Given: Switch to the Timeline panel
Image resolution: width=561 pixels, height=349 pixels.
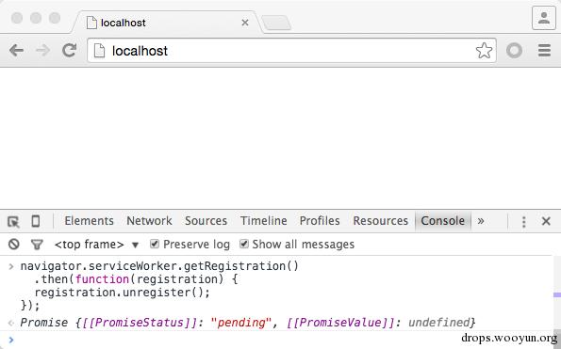Looking at the screenshot, I should pyautogui.click(x=263, y=220).
